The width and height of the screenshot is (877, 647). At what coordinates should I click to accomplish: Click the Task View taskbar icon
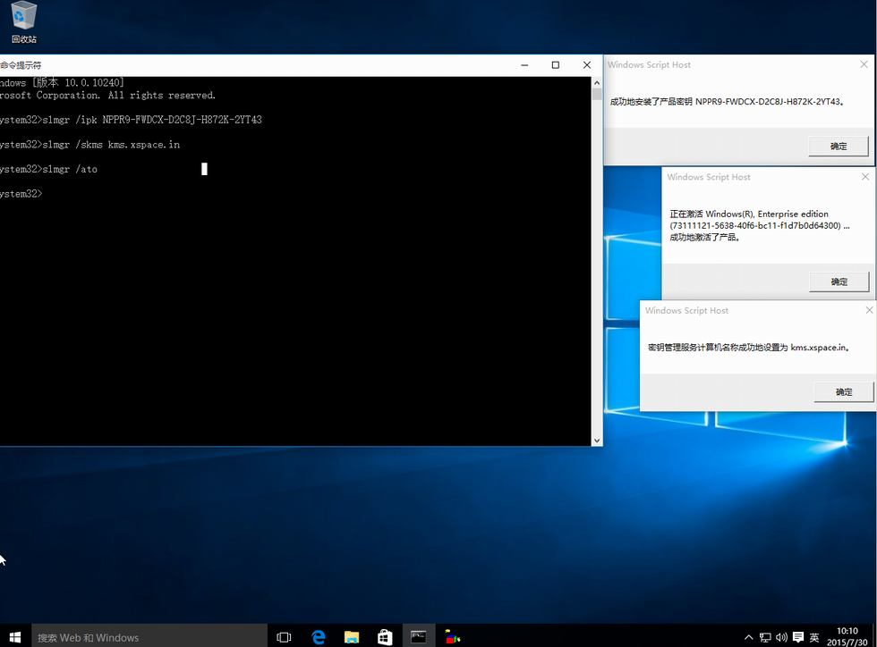click(x=285, y=637)
